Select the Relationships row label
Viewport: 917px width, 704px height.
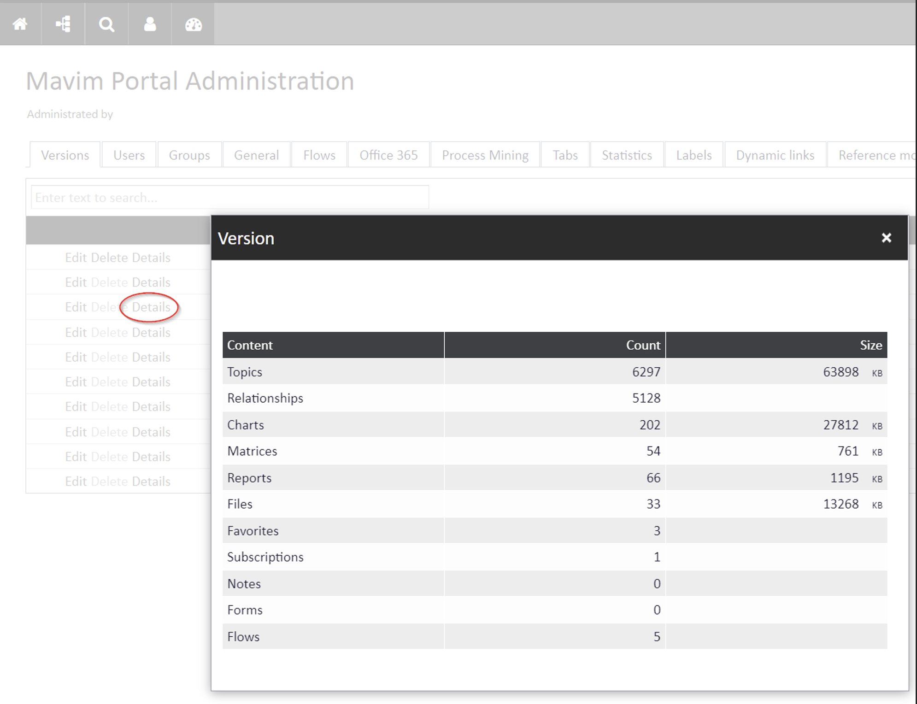point(265,398)
